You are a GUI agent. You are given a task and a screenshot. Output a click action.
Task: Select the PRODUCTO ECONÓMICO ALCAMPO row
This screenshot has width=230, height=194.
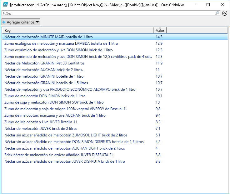coord(70,89)
